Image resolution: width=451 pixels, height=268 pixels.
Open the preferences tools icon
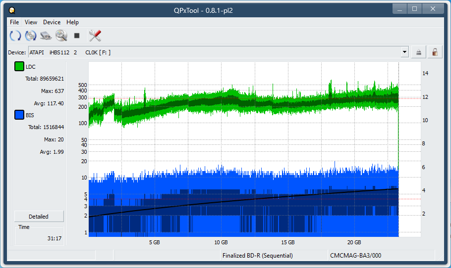click(95, 36)
